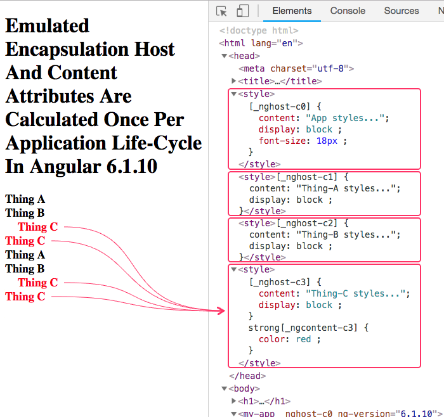This screenshot has width=444, height=417.
Task: Select the html lang="en" line
Action: tap(261, 43)
